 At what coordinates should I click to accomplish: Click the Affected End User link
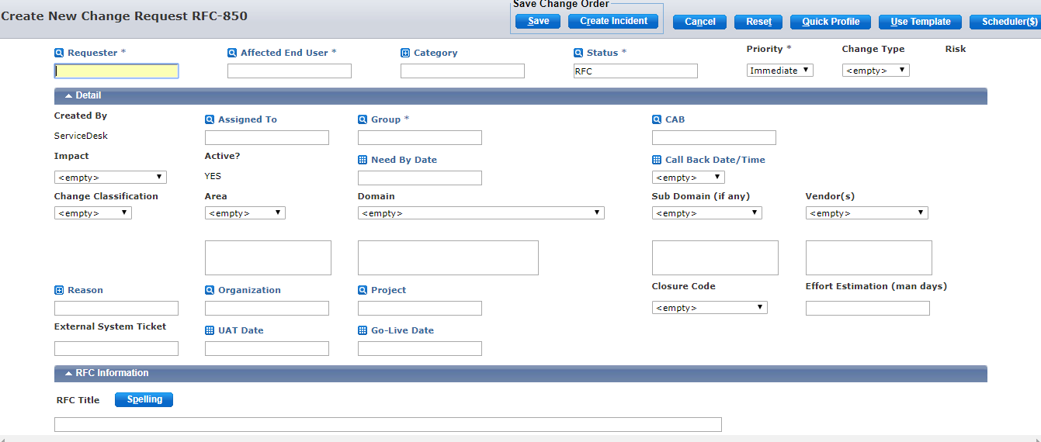click(x=284, y=53)
